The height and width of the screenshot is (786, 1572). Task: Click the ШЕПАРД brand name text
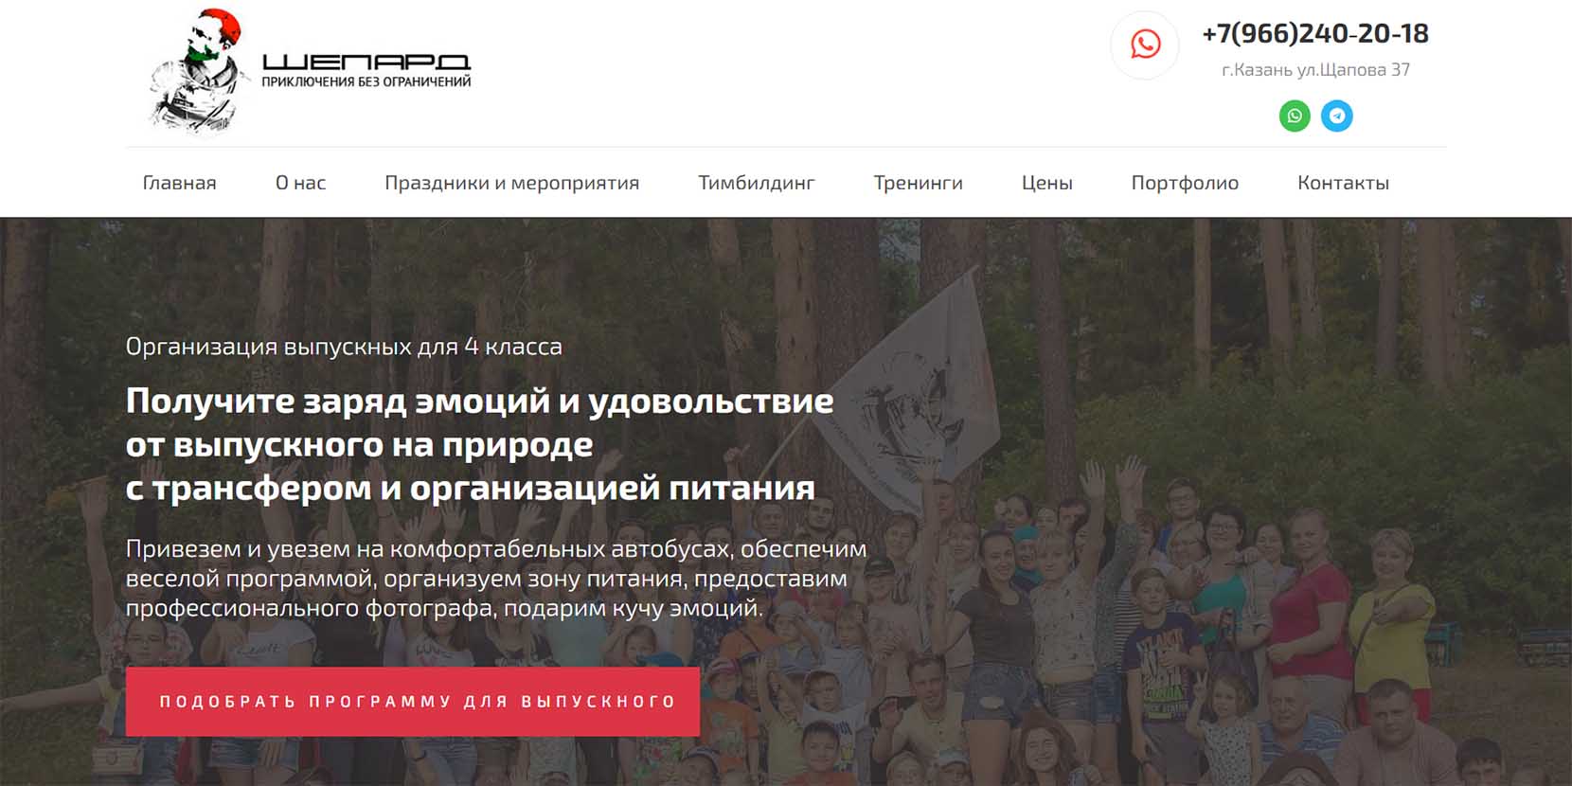366,63
